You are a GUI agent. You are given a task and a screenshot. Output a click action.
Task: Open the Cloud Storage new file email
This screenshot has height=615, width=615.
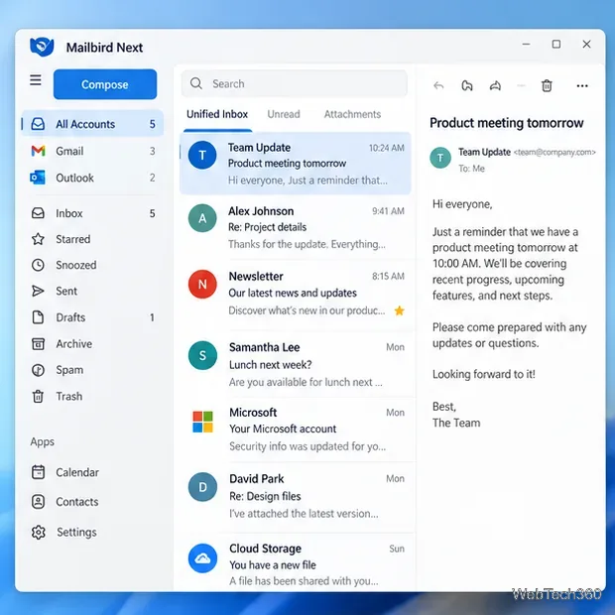[296, 564]
